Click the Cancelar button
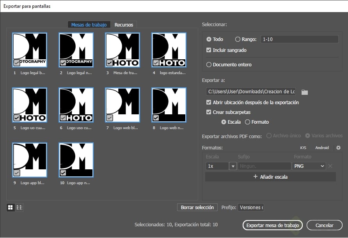The height and width of the screenshot is (238, 348). pyautogui.click(x=325, y=226)
